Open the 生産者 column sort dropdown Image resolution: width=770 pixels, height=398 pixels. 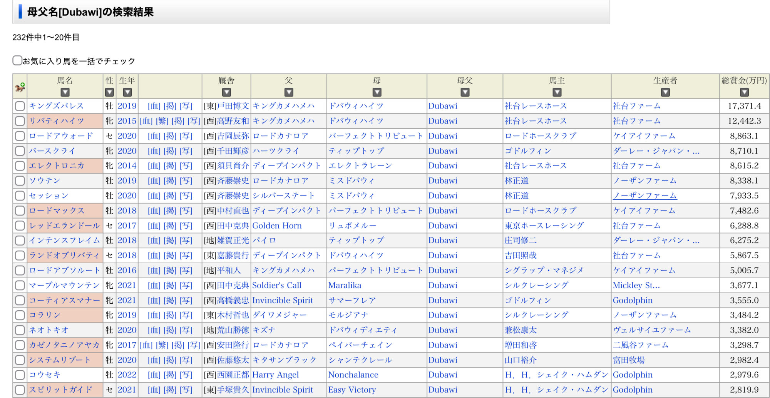pos(665,92)
